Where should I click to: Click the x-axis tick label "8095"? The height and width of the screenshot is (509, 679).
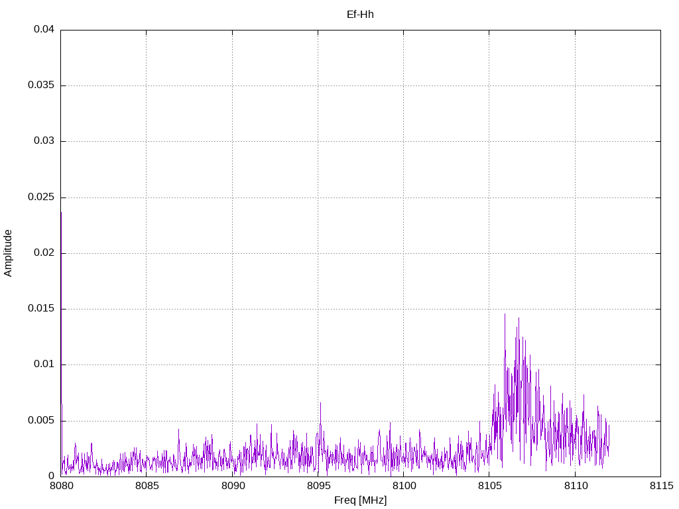pos(318,486)
